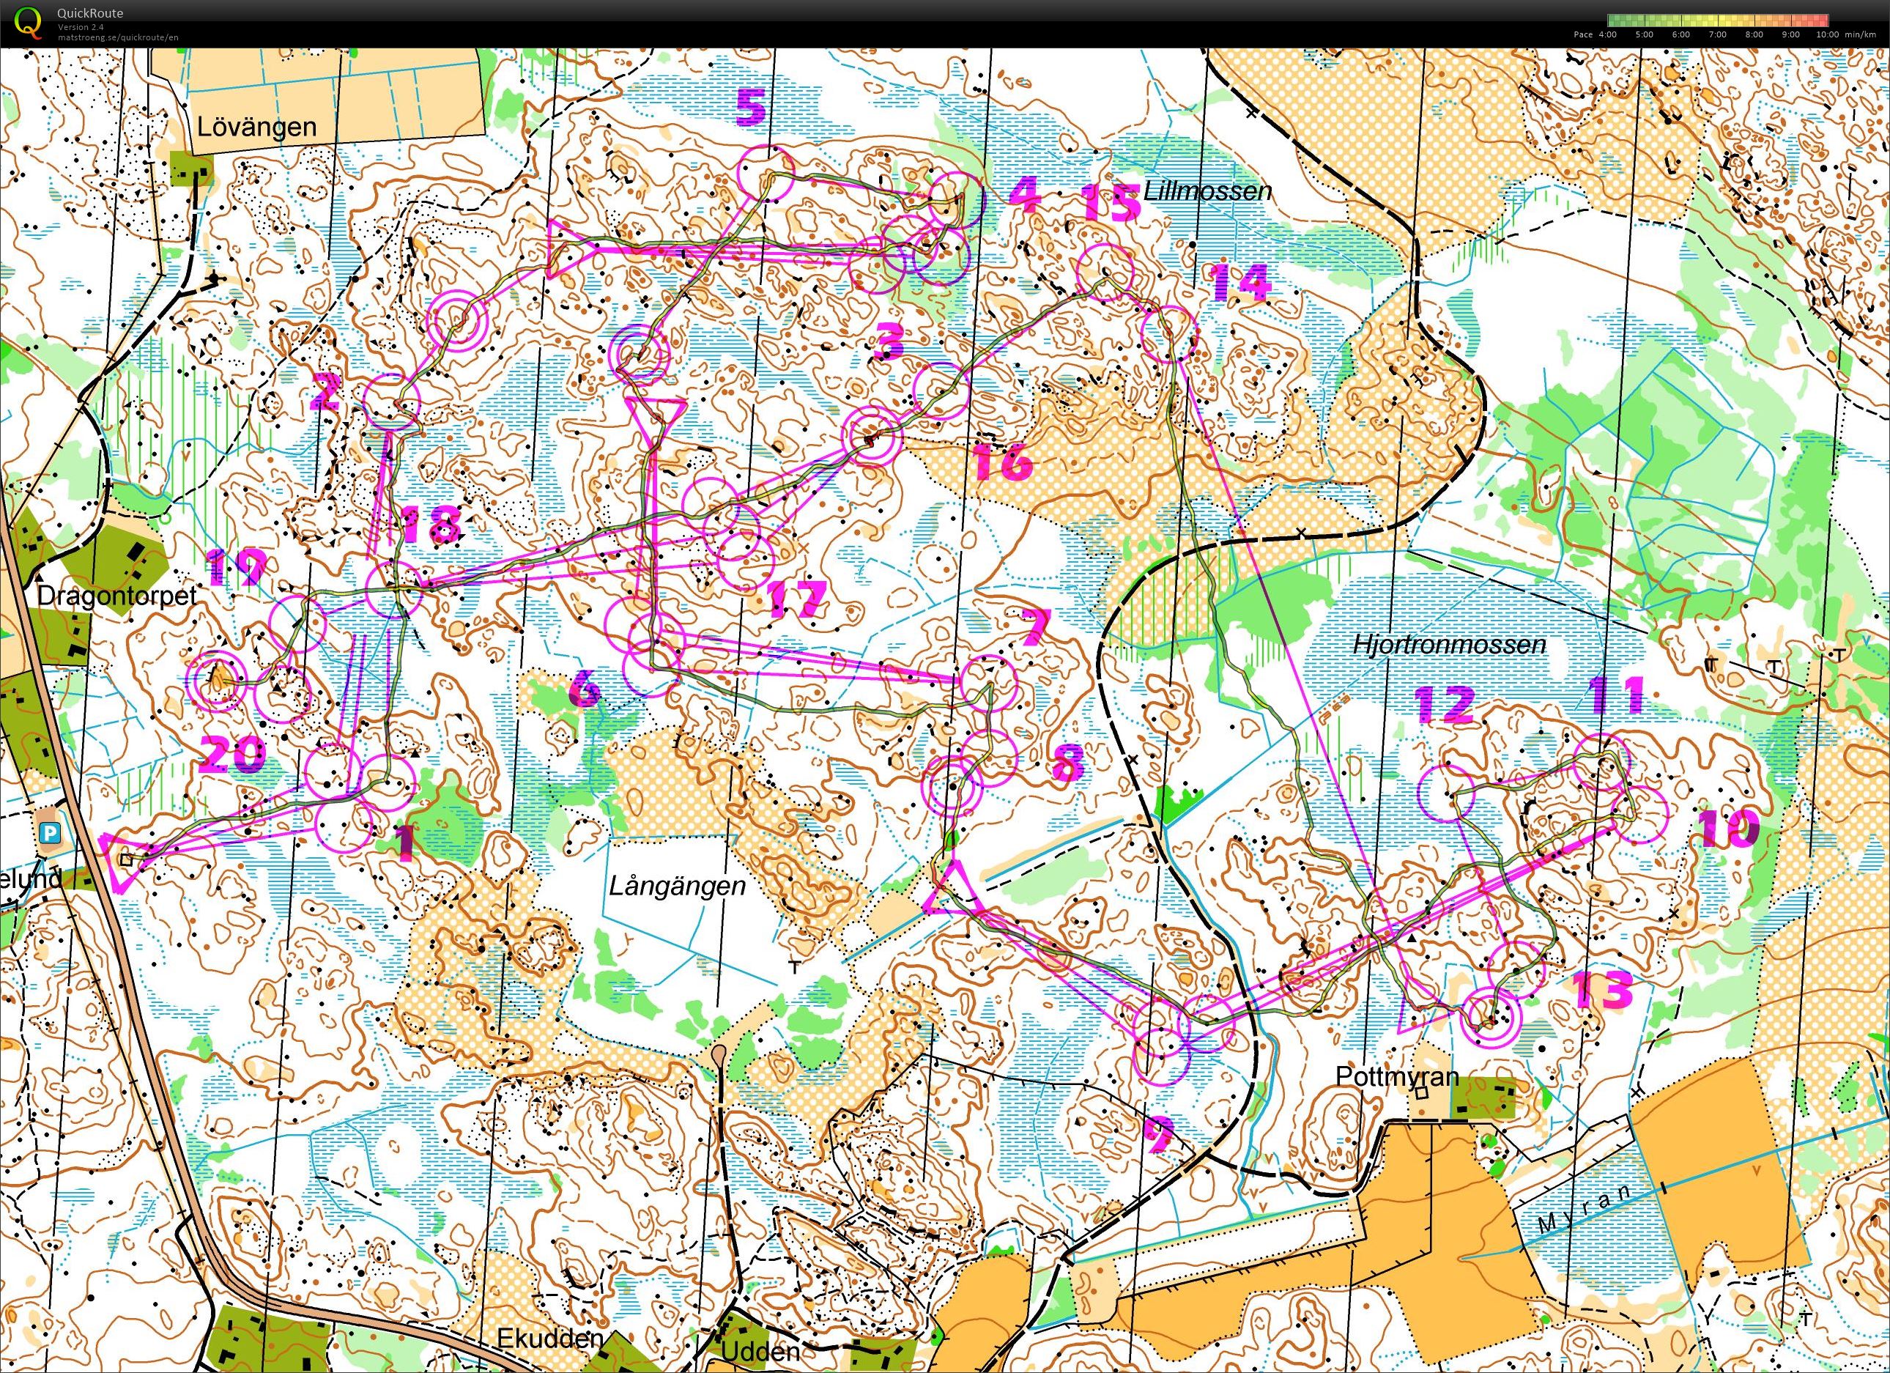The image size is (1890, 1373).
Task: Select control number 2 label
Action: pos(325,393)
